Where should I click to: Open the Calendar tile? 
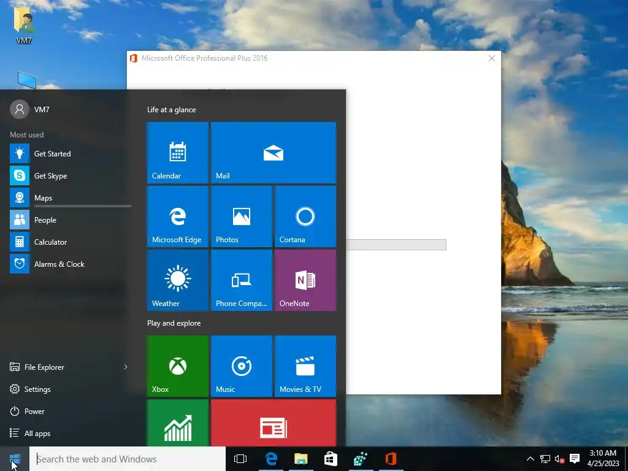pos(177,153)
